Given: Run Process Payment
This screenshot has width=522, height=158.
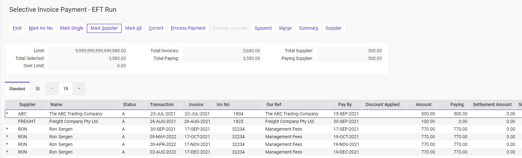Looking at the screenshot, I should [x=188, y=28].
